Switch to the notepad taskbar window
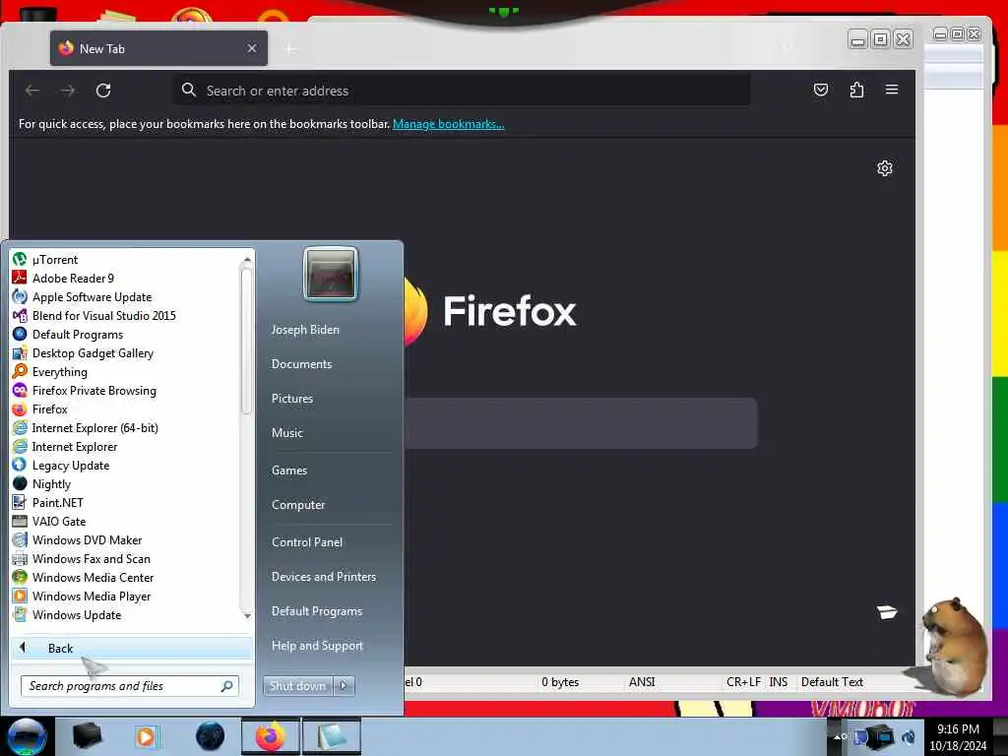The image size is (1008, 756). click(331, 736)
